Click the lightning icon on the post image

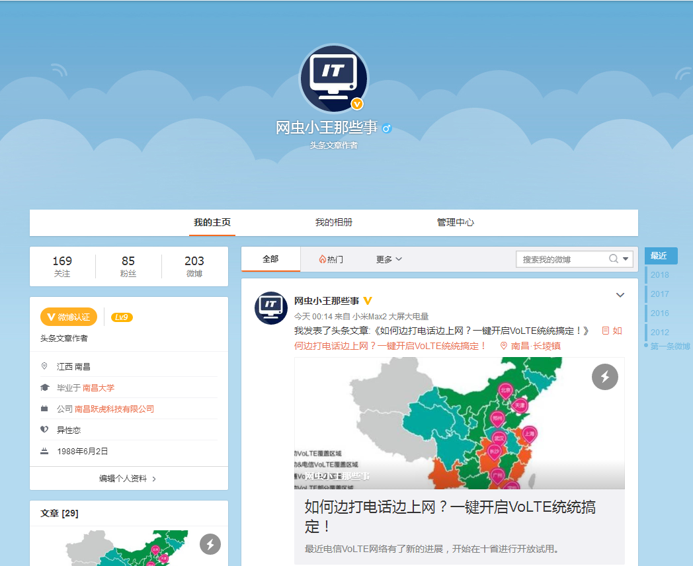point(604,377)
